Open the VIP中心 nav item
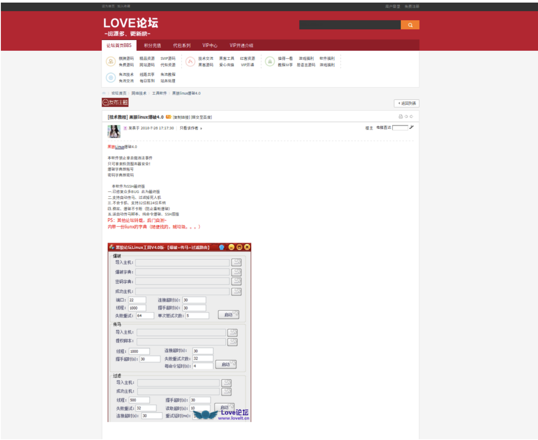 (x=210, y=45)
